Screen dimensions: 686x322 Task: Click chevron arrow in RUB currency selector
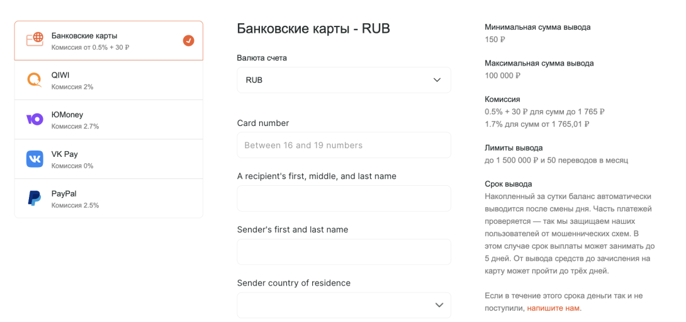pyautogui.click(x=437, y=80)
